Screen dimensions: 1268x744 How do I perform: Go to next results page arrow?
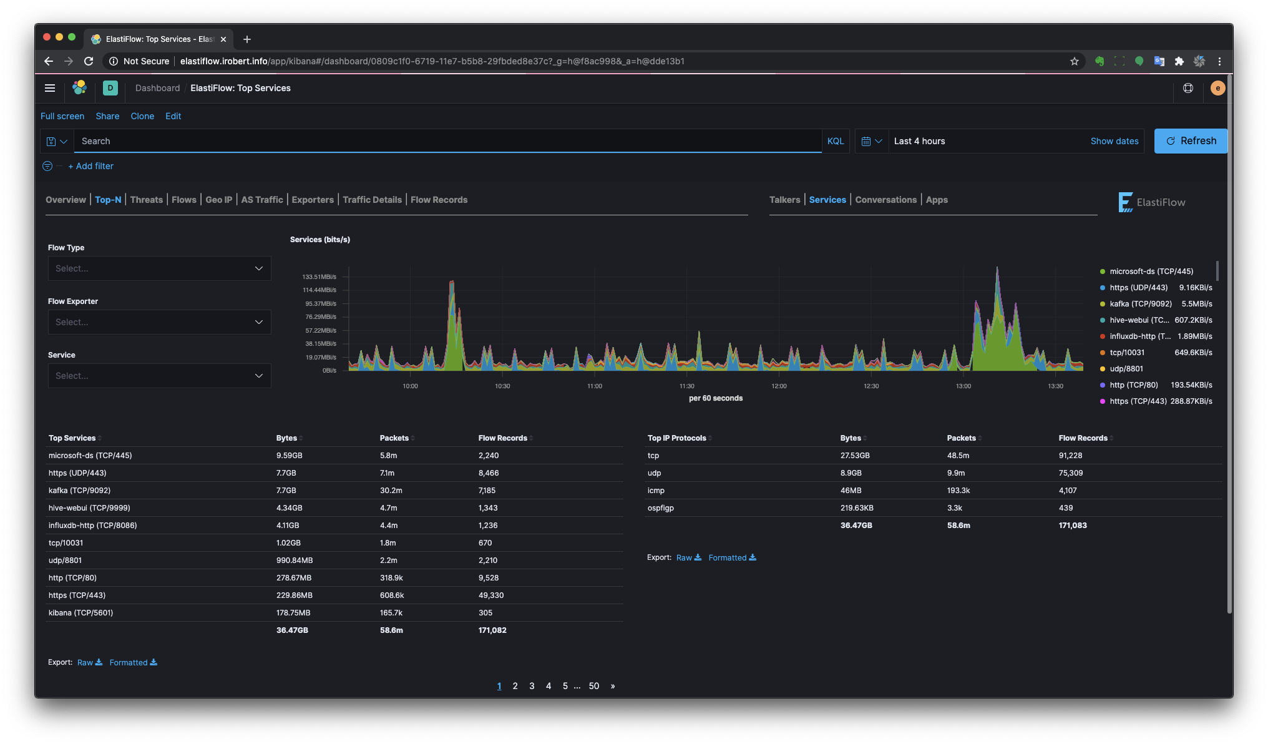point(613,686)
